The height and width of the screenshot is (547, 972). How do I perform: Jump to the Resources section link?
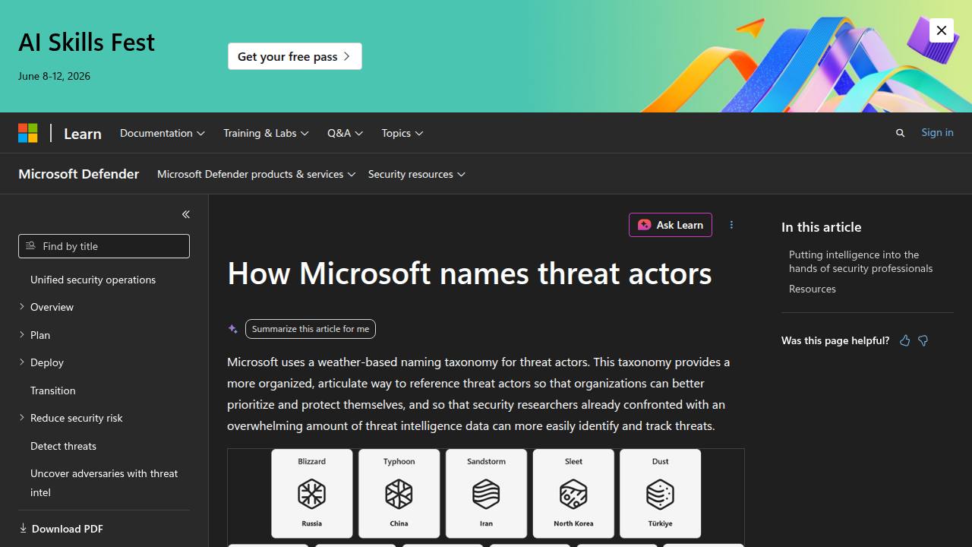pos(813,289)
